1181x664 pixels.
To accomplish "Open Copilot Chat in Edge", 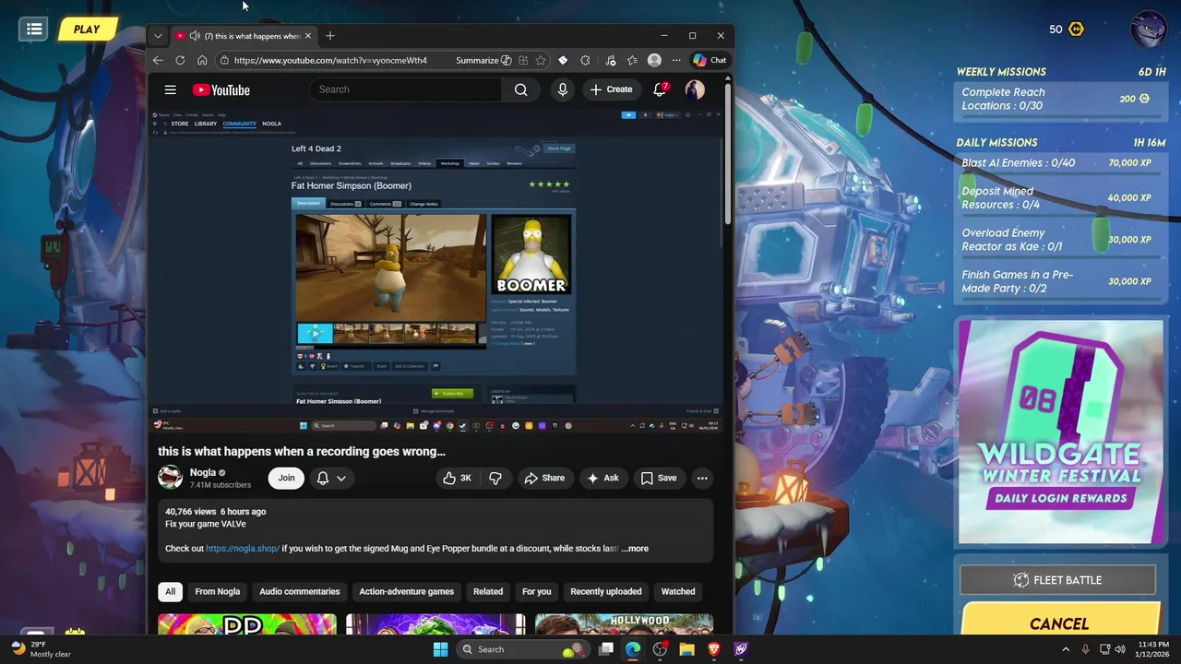I will tap(710, 60).
